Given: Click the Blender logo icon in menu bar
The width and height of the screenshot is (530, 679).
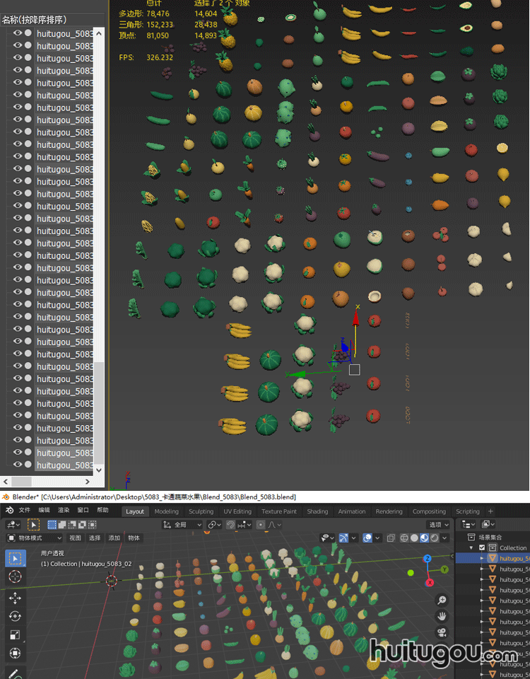Looking at the screenshot, I should 9,511.
